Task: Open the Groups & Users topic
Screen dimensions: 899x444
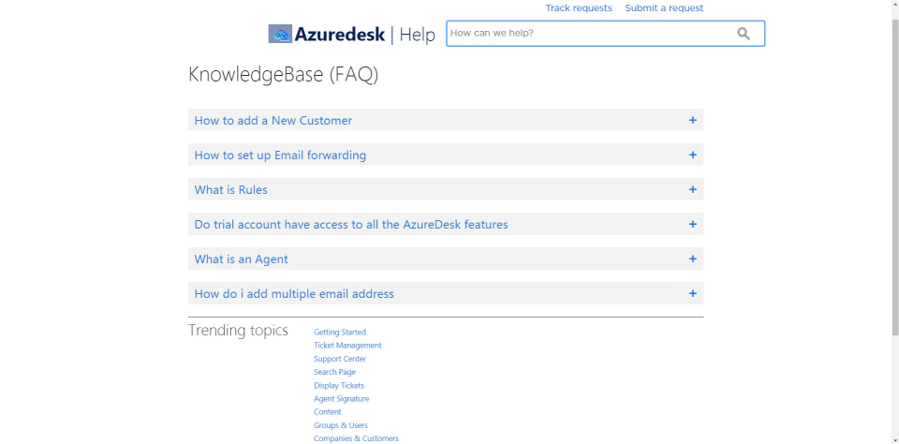Action: pyautogui.click(x=341, y=425)
